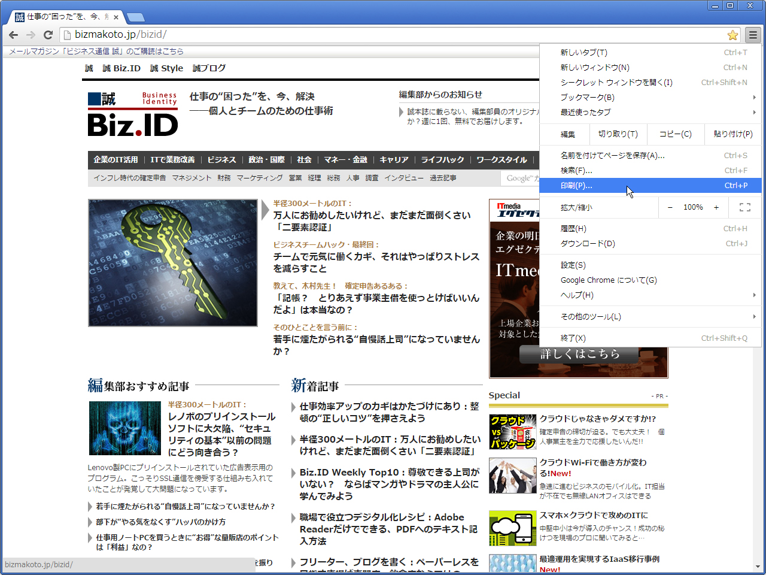Open the ビジネス category tab
Image resolution: width=766 pixels, height=575 pixels.
pos(222,160)
